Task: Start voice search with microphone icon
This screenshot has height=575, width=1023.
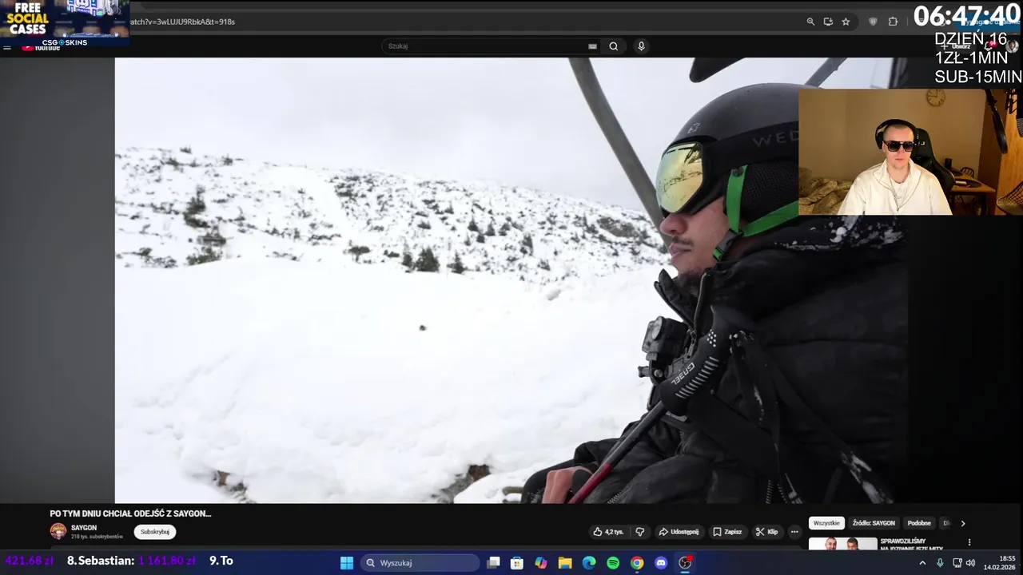Action: 641,46
